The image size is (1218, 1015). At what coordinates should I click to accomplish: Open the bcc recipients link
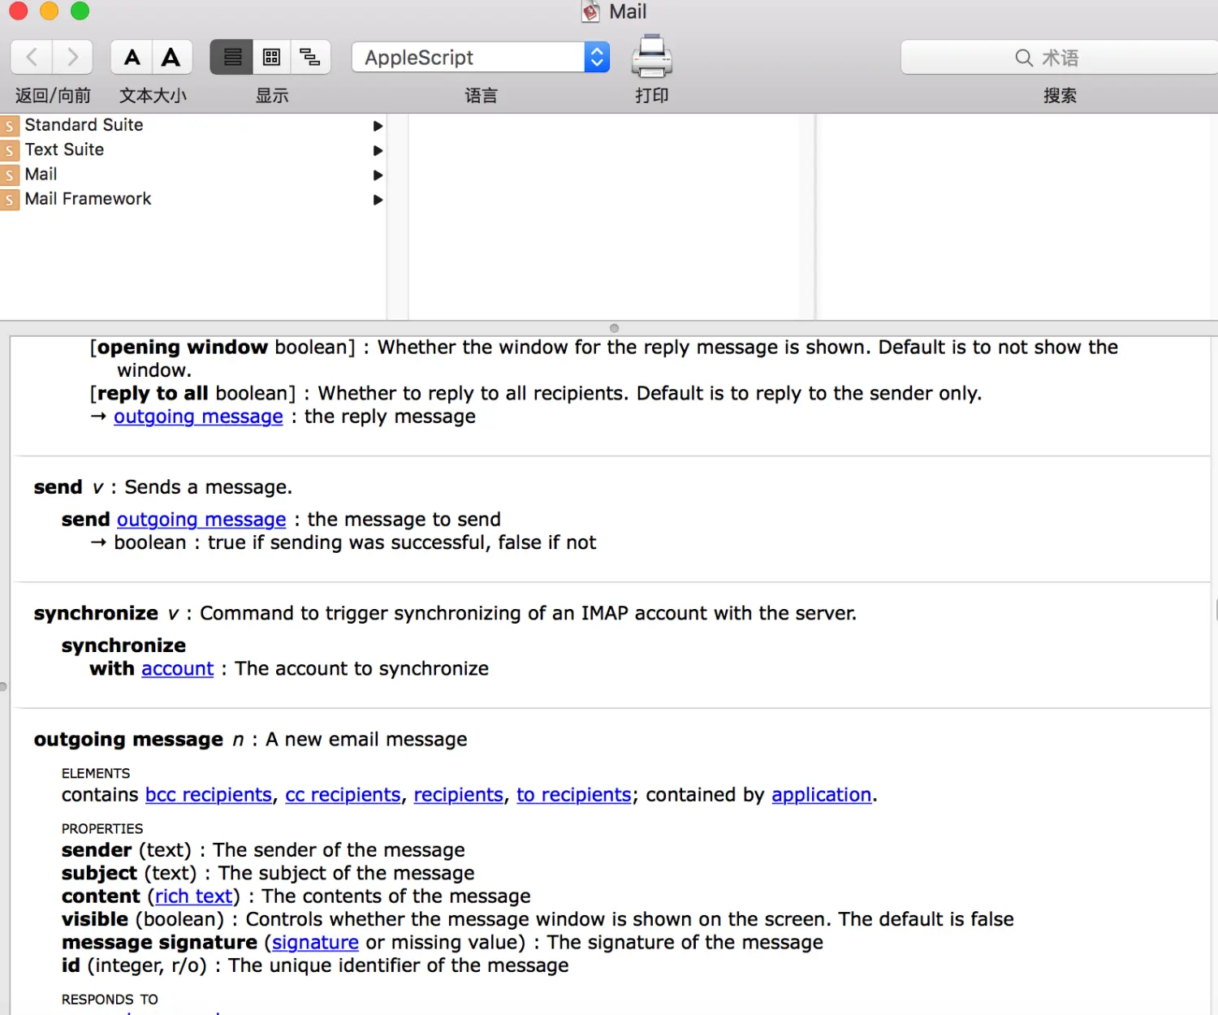tap(209, 795)
